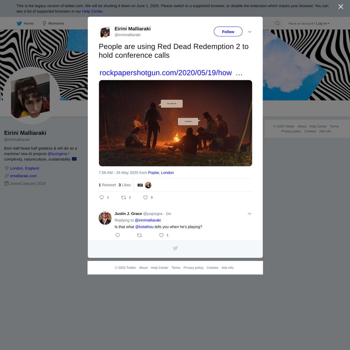This screenshot has height=350, width=350.
Task: Open the rockpapershotgun.com article link
Action: tap(171, 73)
